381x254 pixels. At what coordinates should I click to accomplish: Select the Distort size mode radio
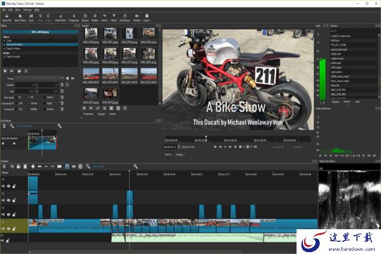[44, 97]
